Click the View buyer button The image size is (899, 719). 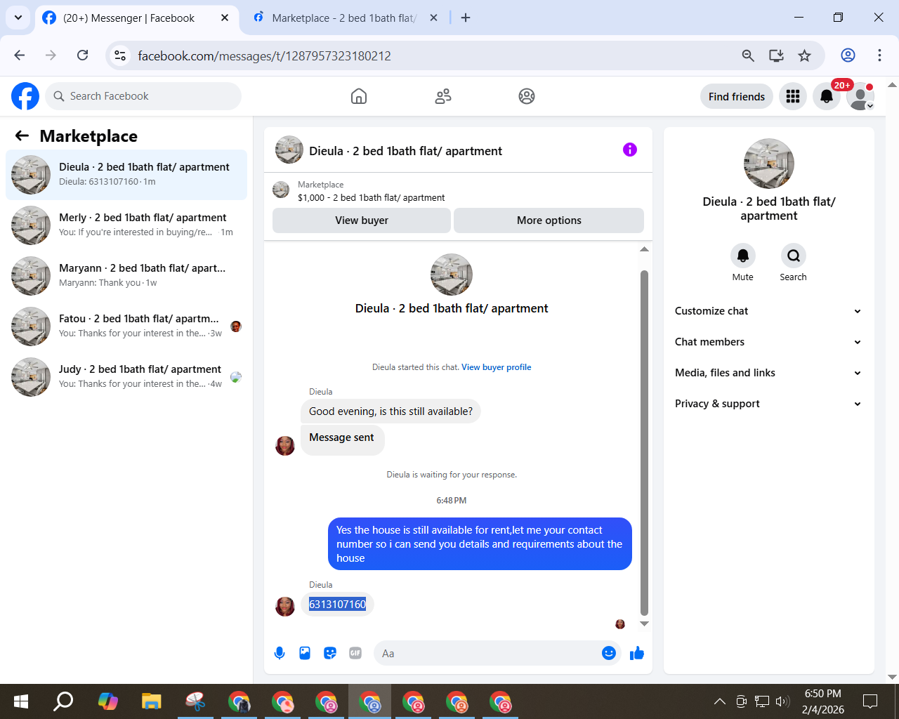pos(362,220)
